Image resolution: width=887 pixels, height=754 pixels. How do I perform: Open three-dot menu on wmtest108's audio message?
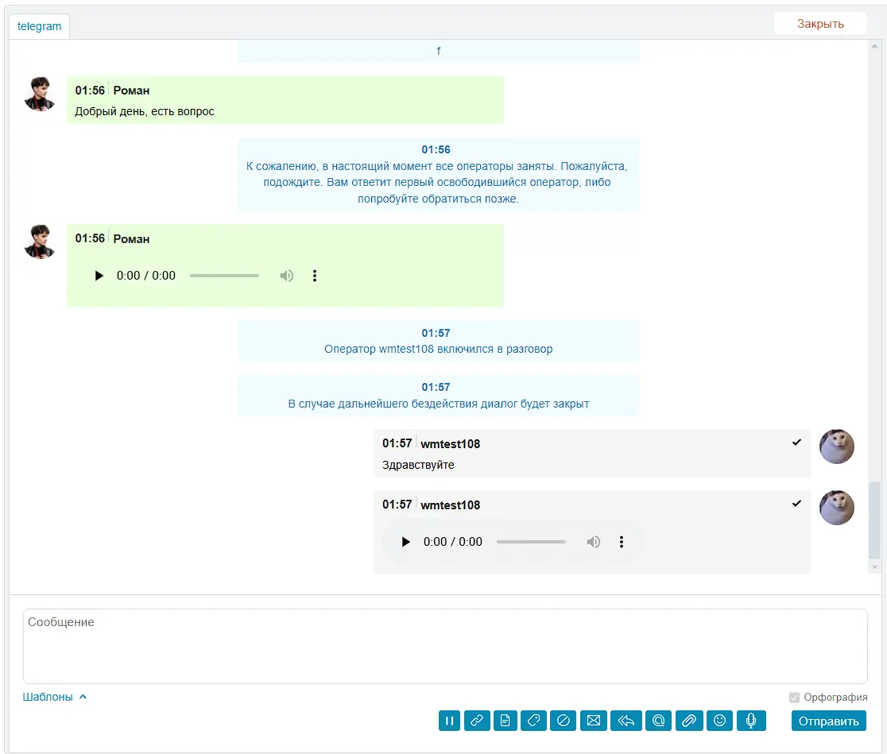pos(622,542)
